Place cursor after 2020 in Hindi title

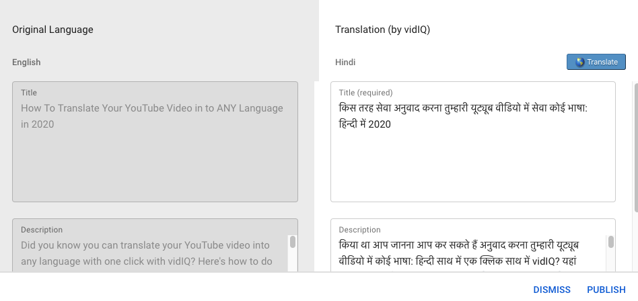pos(392,124)
